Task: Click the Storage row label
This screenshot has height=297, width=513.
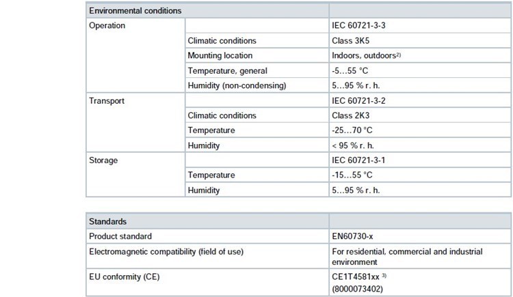Action: pyautogui.click(x=105, y=160)
